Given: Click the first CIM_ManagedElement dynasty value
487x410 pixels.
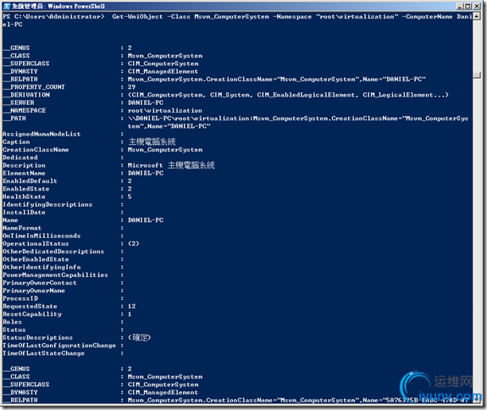Looking at the screenshot, I should click(163, 71).
